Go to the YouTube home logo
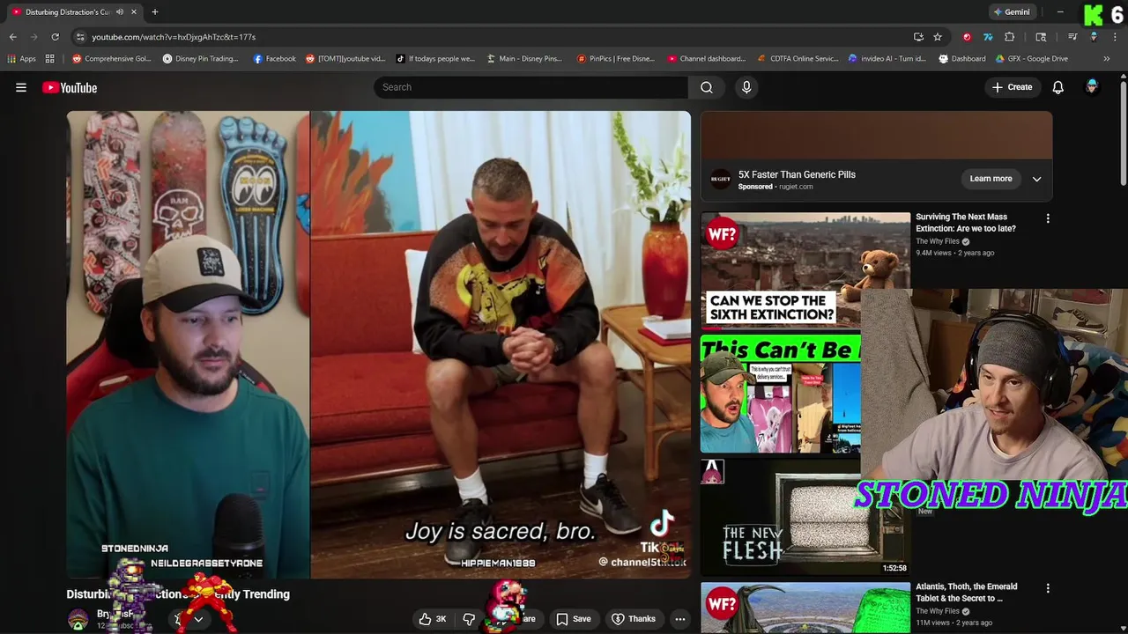The image size is (1128, 634). (70, 87)
